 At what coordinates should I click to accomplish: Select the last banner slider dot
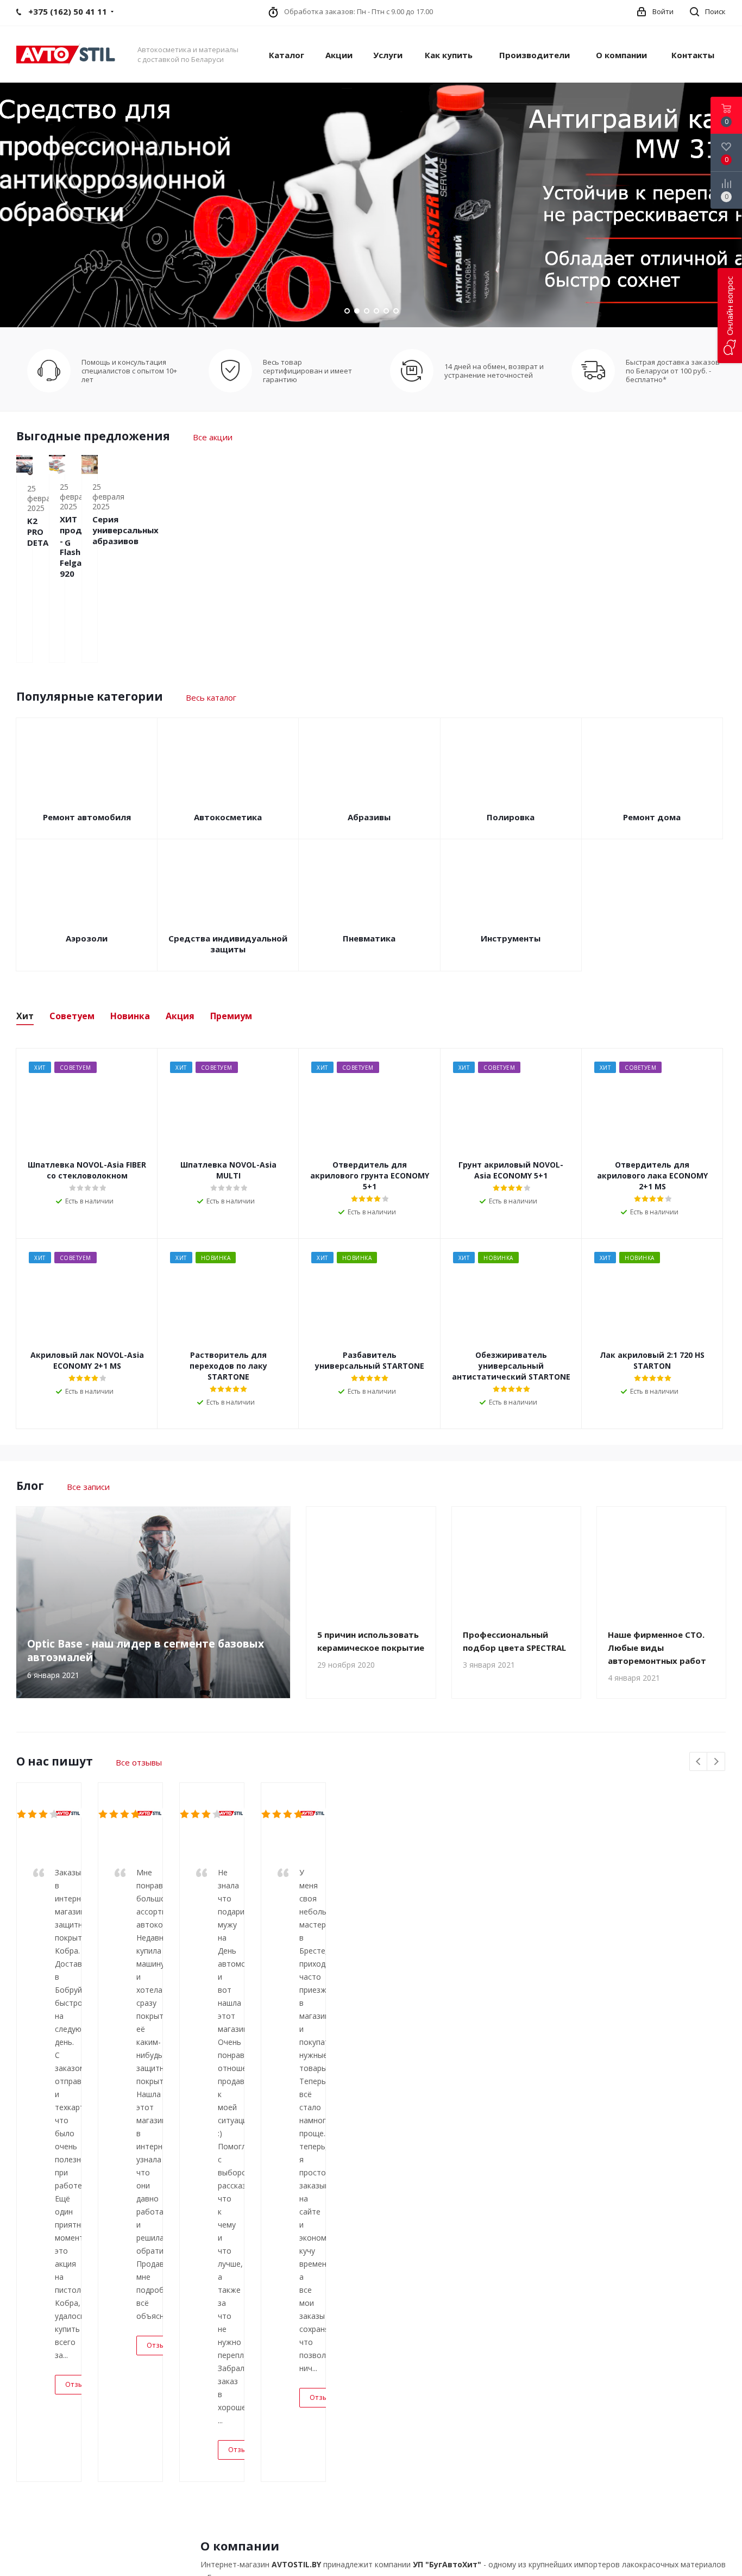pos(395,311)
